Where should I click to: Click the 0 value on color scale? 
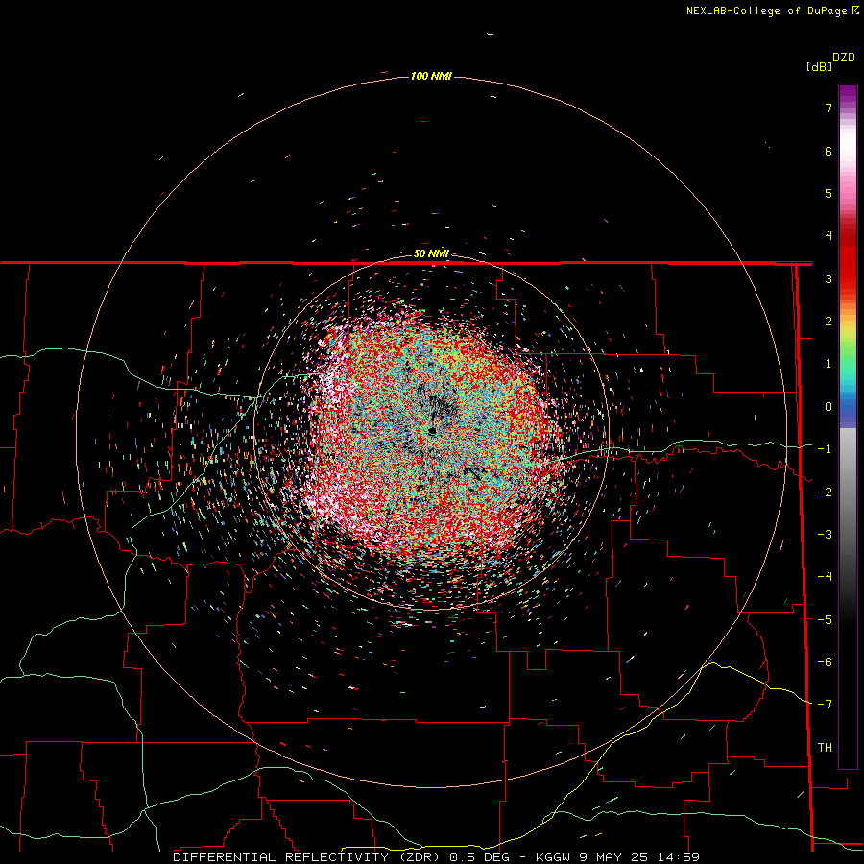[x=828, y=407]
